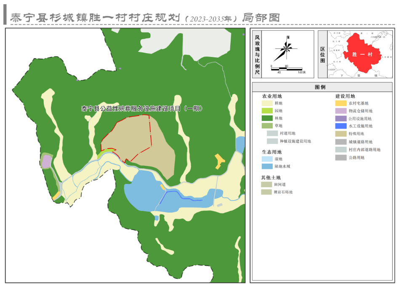397x286 pixels.
Task: Select the dark green 林地 legend swatch
Action: [267, 118]
